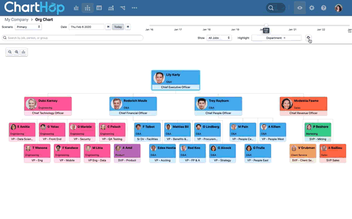
Task: Click A Amd SVP Product card
Action: click(127, 153)
